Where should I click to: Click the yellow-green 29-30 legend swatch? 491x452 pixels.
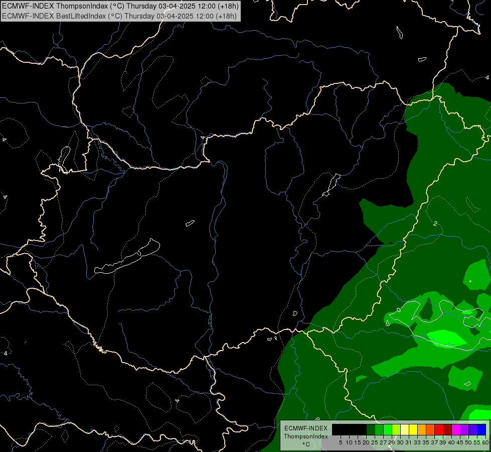point(396,429)
